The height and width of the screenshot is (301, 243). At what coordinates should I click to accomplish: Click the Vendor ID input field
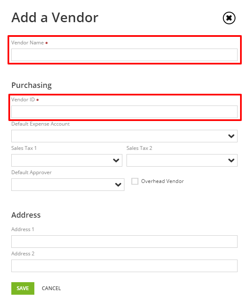[124, 112]
